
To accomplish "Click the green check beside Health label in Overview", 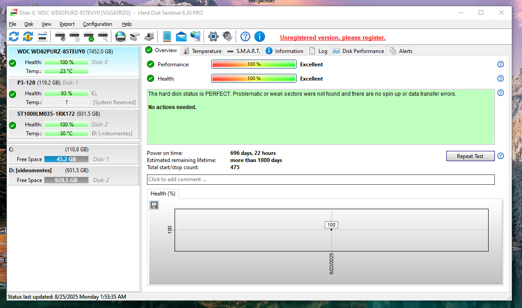I will [151, 78].
